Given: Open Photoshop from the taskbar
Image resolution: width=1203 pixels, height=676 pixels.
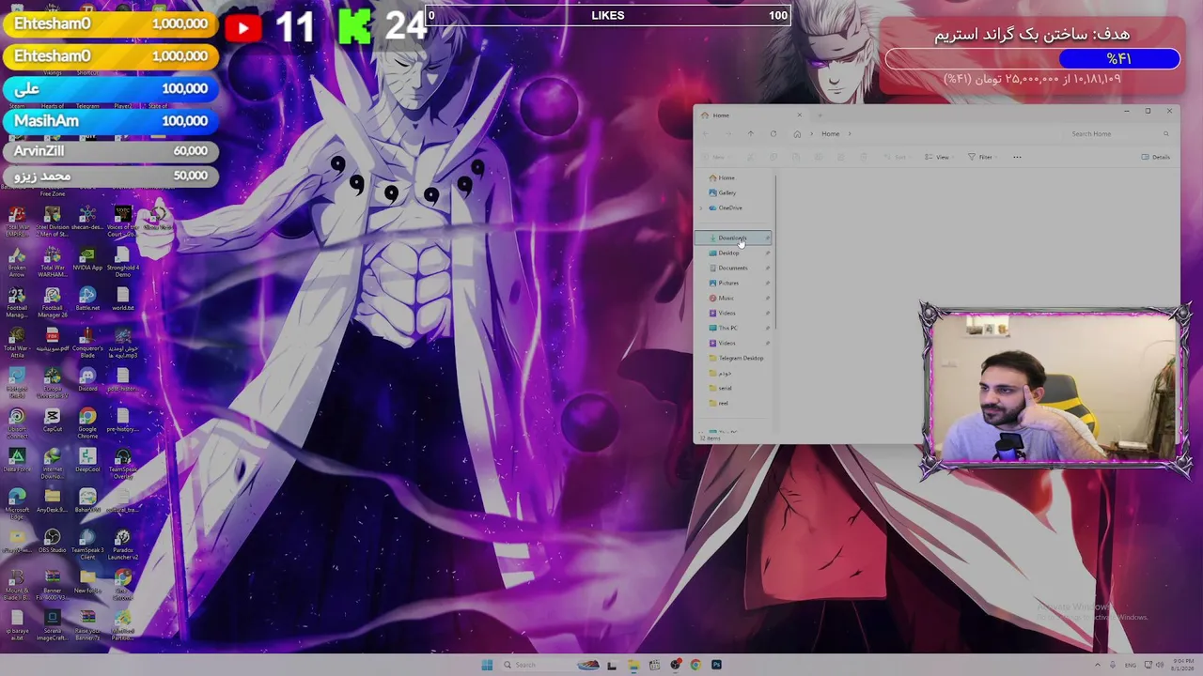Looking at the screenshot, I should pos(716,665).
